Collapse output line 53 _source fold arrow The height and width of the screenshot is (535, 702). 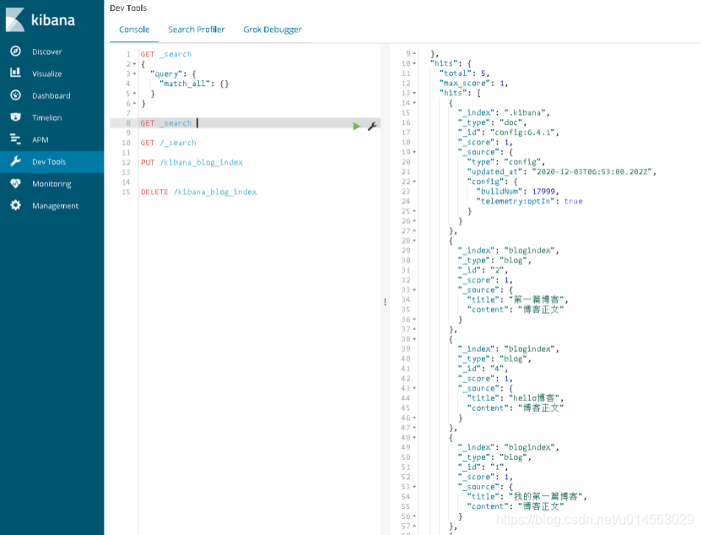pos(414,487)
